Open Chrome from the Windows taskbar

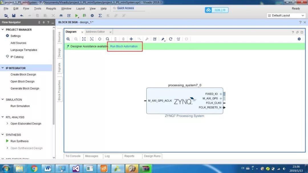(x=34, y=168)
